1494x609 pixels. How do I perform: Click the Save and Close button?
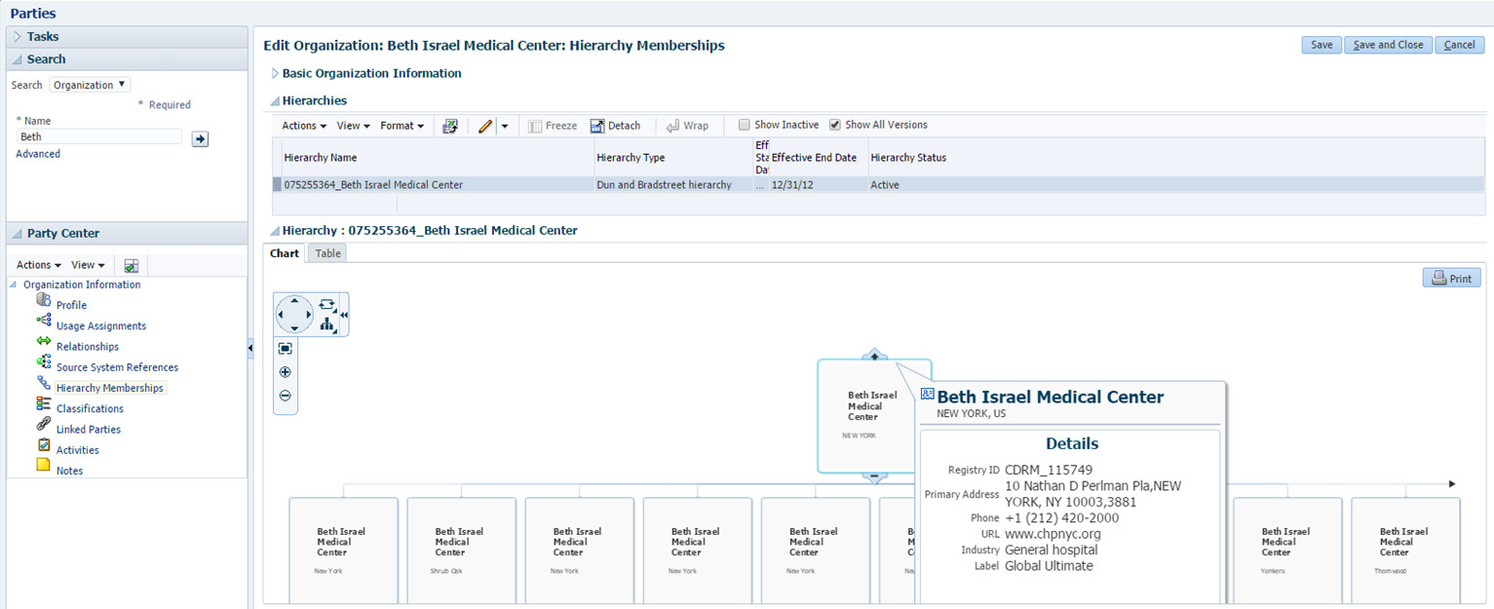1388,45
